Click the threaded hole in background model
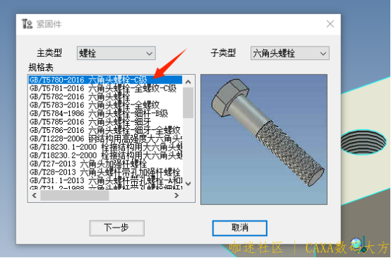The width and height of the screenshot is (391, 258). pyautogui.click(x=364, y=142)
